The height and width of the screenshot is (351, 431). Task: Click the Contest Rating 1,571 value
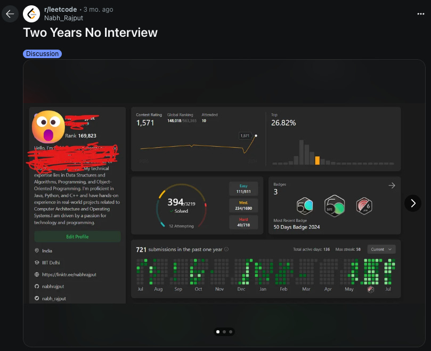[145, 123]
